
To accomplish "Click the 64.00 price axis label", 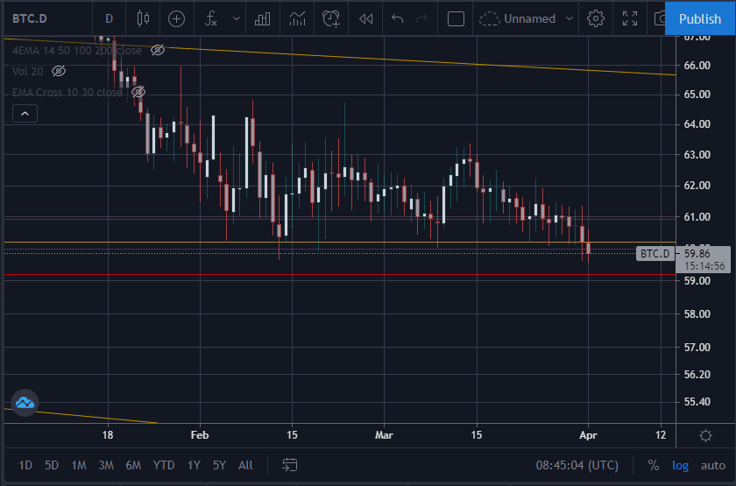I will (x=697, y=123).
